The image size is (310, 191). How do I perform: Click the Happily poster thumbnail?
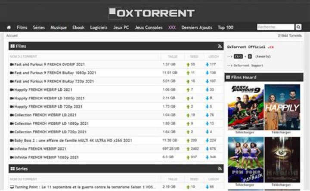coord(282,107)
